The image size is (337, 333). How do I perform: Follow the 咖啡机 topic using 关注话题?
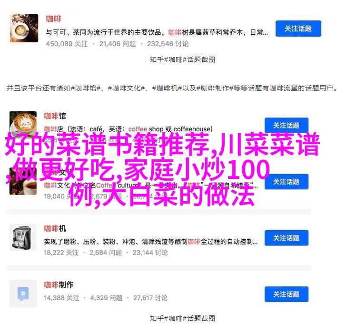pos(286,238)
